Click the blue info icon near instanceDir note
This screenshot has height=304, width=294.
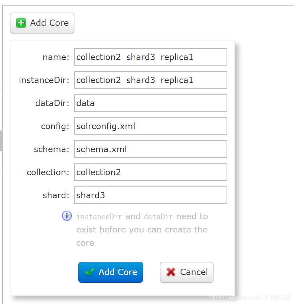[x=67, y=216]
